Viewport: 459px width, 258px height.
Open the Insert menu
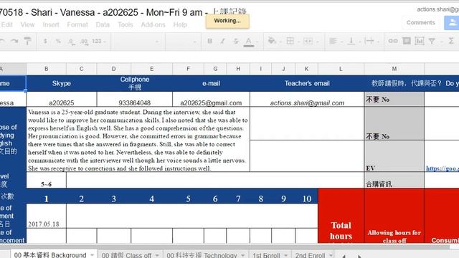click(x=51, y=25)
